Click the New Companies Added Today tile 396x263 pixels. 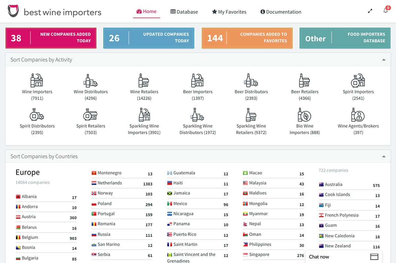[51, 38]
